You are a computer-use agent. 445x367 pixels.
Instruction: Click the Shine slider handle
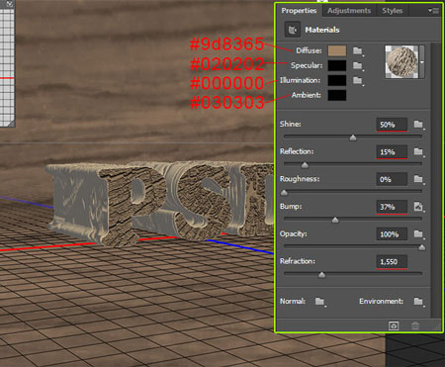tap(353, 138)
